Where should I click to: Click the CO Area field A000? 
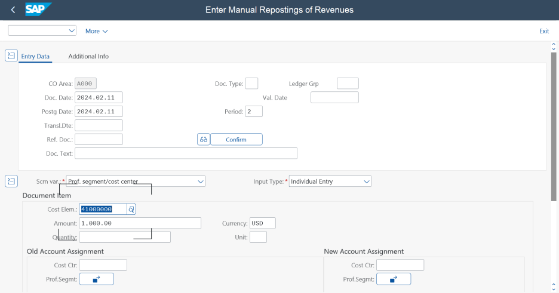tap(85, 84)
